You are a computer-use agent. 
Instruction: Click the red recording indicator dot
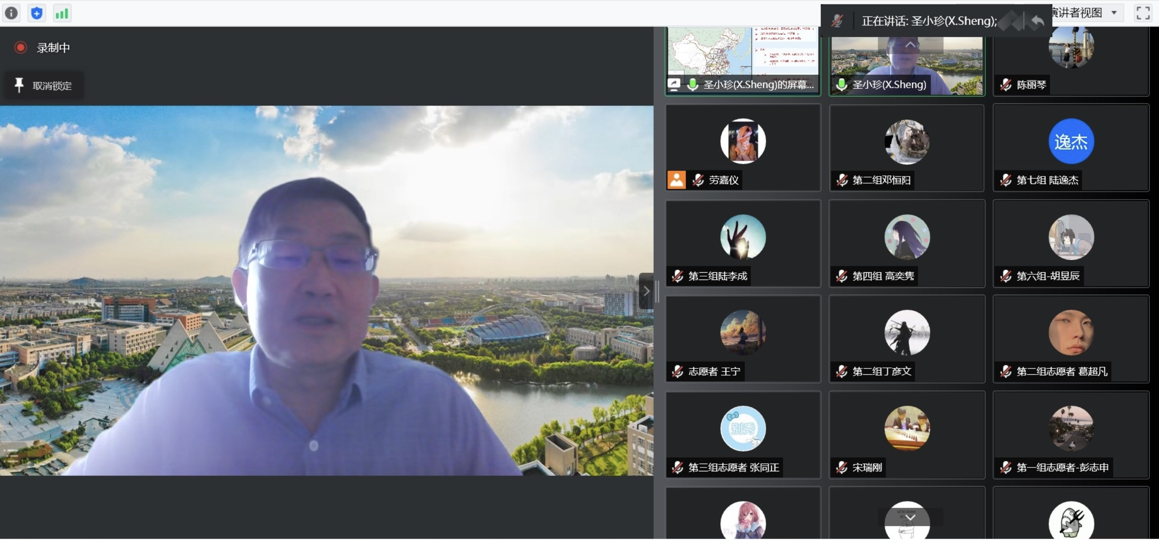pyautogui.click(x=20, y=48)
